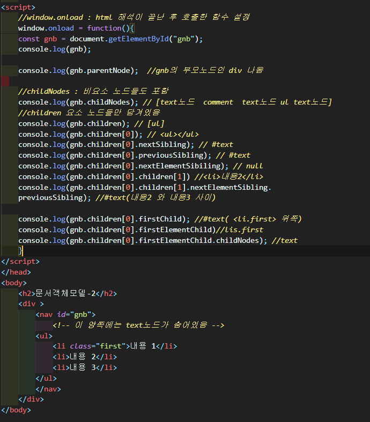Click the li class="first" line
The image size is (370, 422).
[x=115, y=346]
